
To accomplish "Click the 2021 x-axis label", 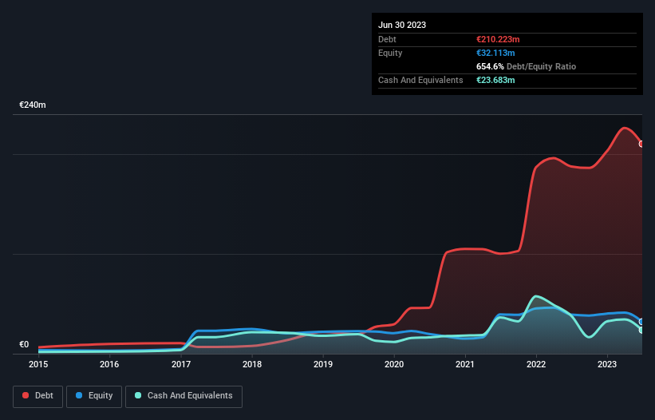I will [465, 364].
